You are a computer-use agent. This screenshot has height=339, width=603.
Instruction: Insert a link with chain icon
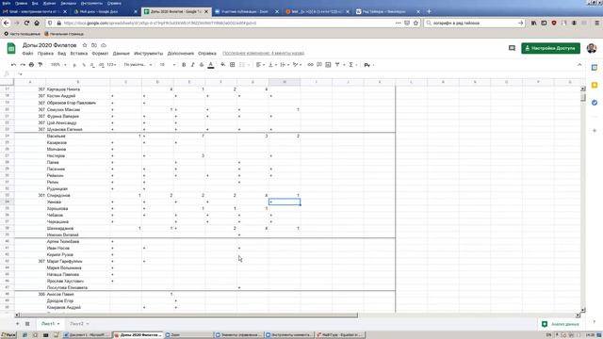tap(310, 65)
